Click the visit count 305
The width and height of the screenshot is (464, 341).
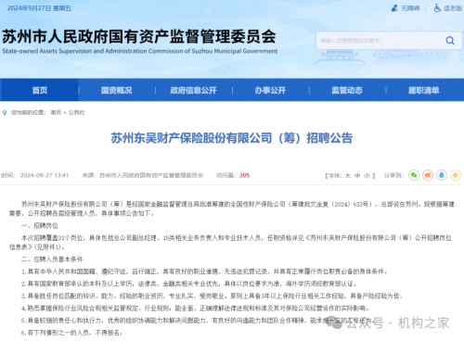point(244,175)
